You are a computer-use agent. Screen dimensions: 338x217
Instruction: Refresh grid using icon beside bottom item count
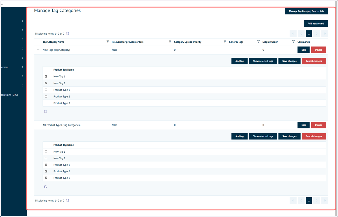[68, 200]
